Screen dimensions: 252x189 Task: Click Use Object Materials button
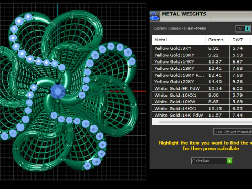pos(233,132)
